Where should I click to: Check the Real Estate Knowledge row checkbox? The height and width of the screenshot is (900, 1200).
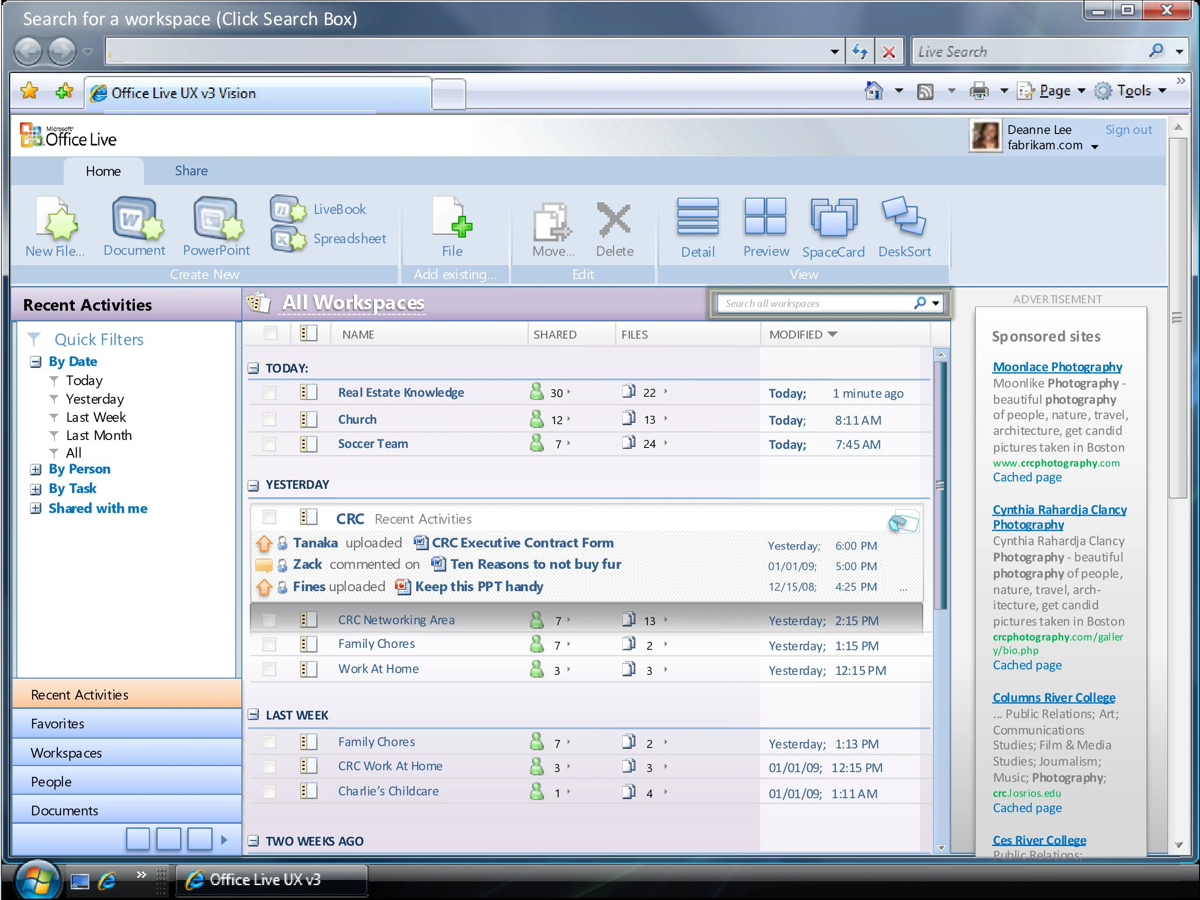[x=269, y=393]
